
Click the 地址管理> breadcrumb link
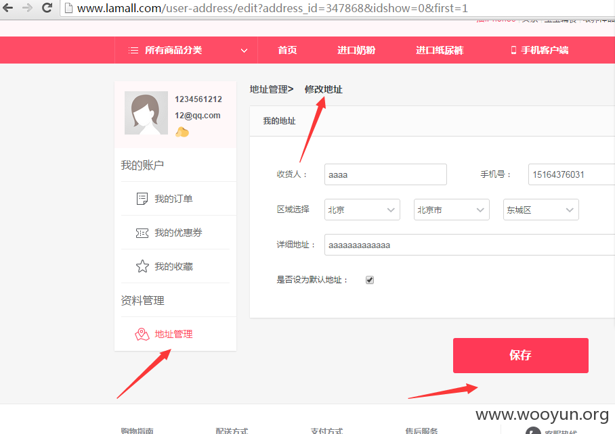(x=272, y=89)
